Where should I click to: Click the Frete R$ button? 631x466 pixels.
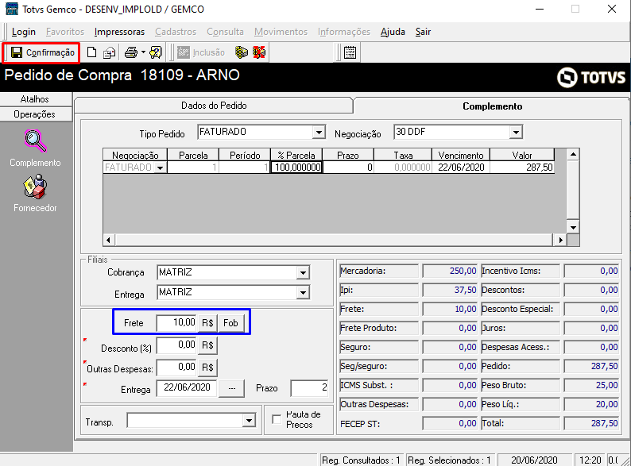click(207, 323)
